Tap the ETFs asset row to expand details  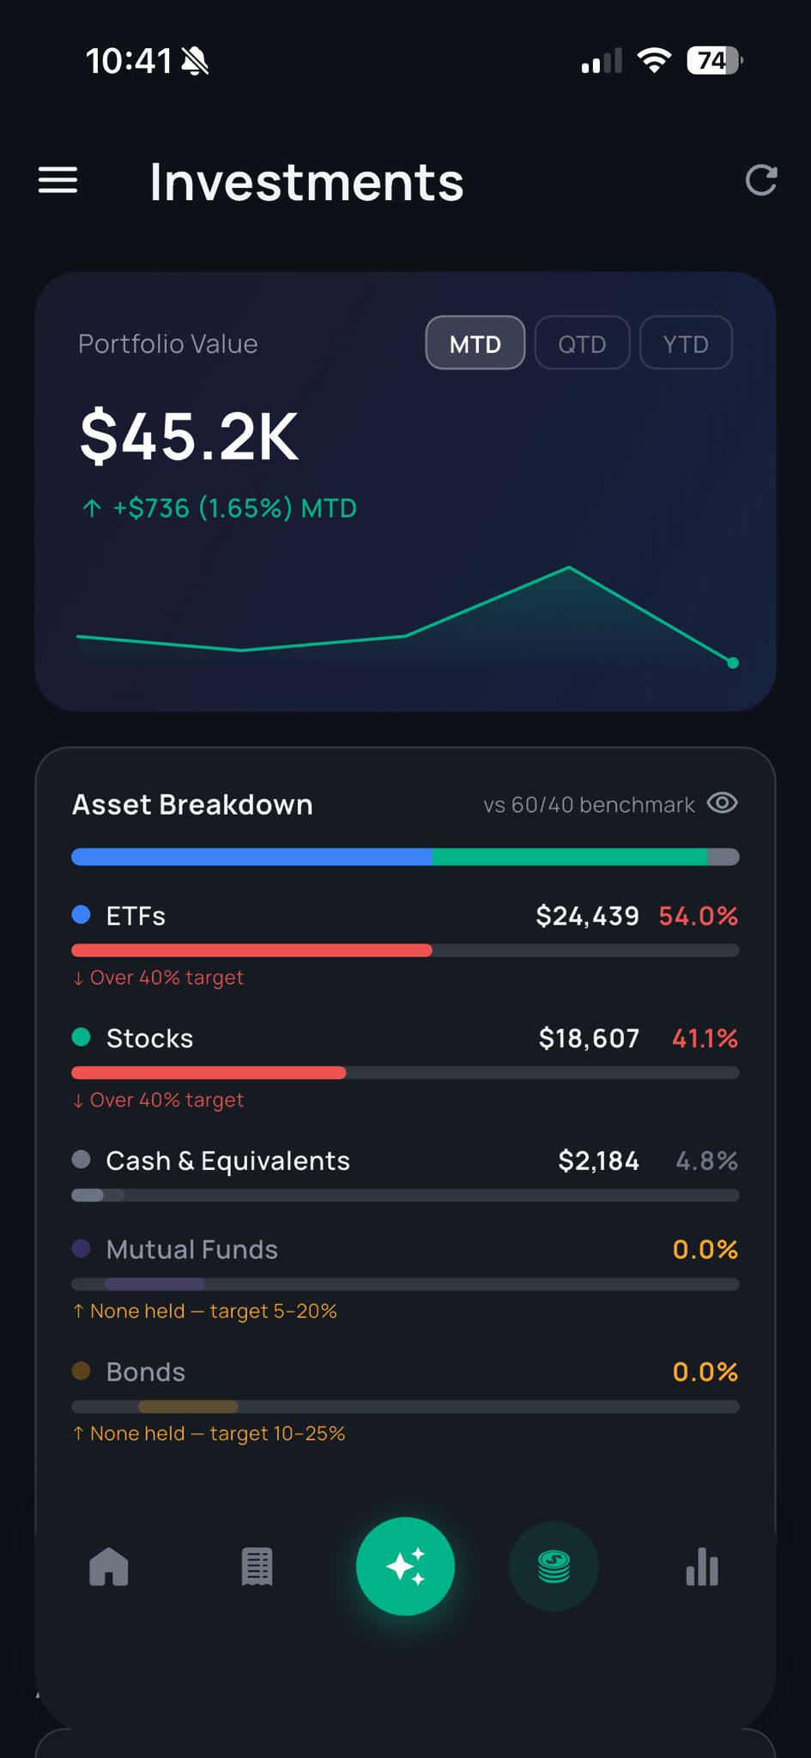tap(404, 916)
